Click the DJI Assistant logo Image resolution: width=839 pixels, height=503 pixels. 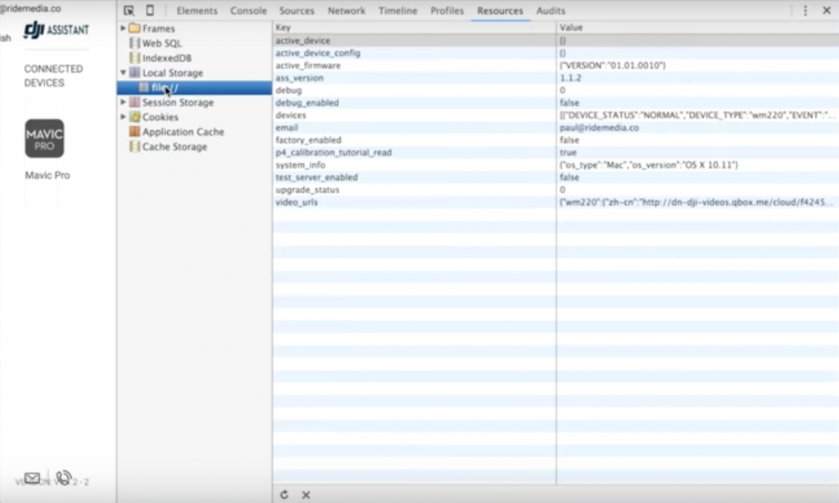[56, 30]
